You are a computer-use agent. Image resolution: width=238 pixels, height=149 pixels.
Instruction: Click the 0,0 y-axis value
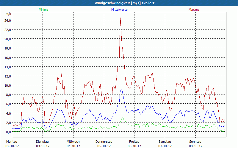coord(8,132)
